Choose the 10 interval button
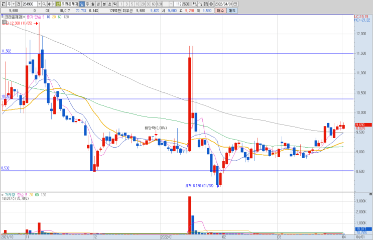 [x=137, y=4]
